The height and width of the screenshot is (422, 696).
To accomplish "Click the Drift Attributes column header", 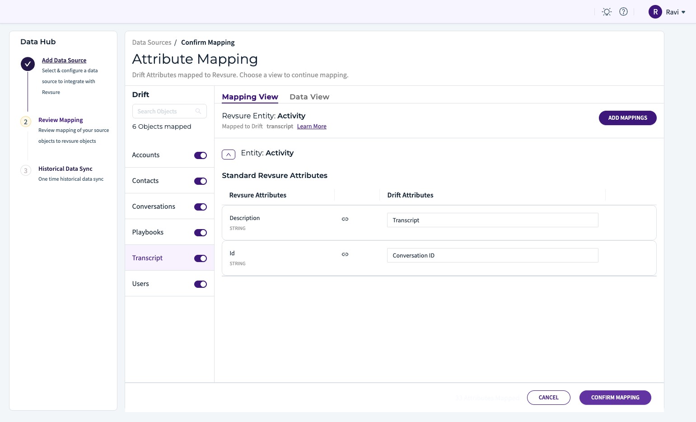I will click(410, 195).
